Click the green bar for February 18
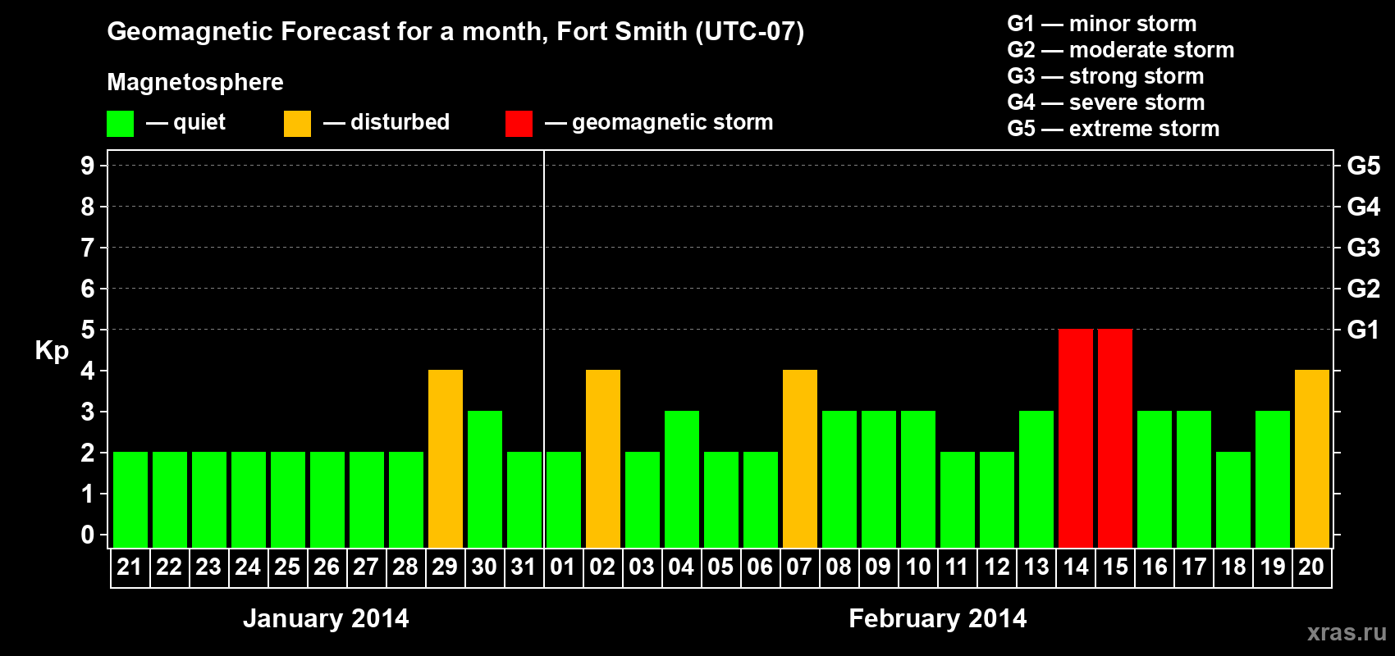Viewport: 1395px width, 656px height. pyautogui.click(x=1233, y=499)
